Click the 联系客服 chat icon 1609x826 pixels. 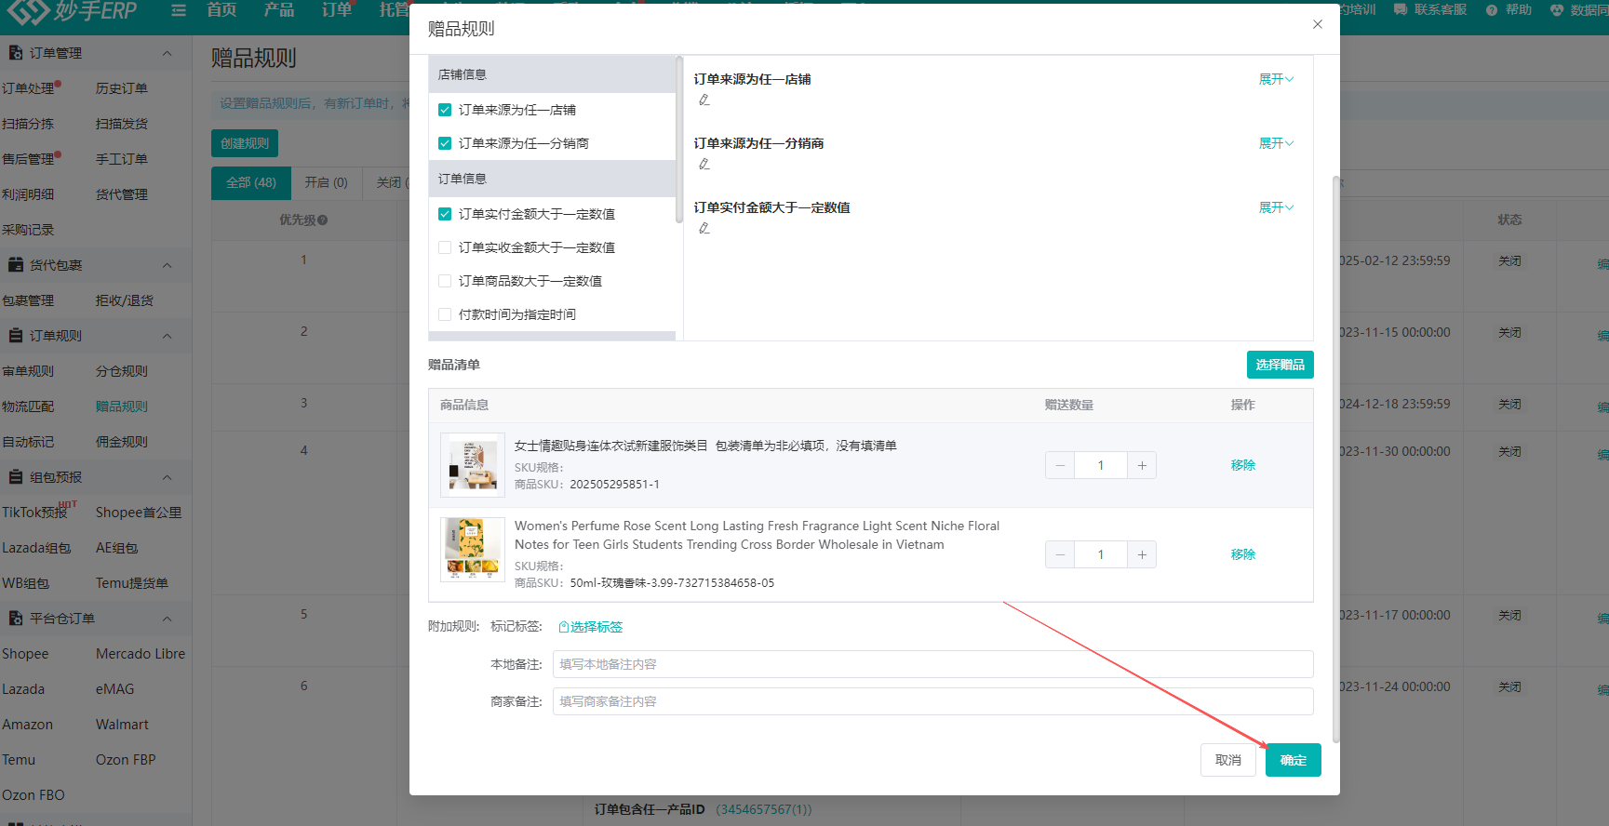(1401, 9)
